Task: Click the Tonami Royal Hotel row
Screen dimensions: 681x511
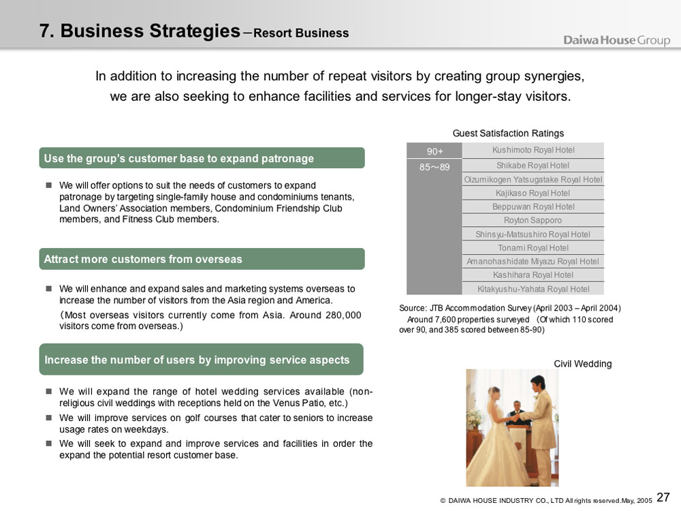Action: (x=533, y=248)
